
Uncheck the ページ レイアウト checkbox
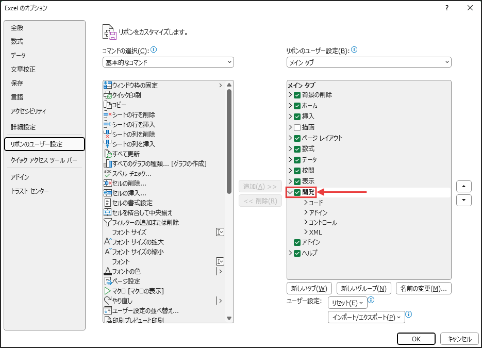coord(297,138)
